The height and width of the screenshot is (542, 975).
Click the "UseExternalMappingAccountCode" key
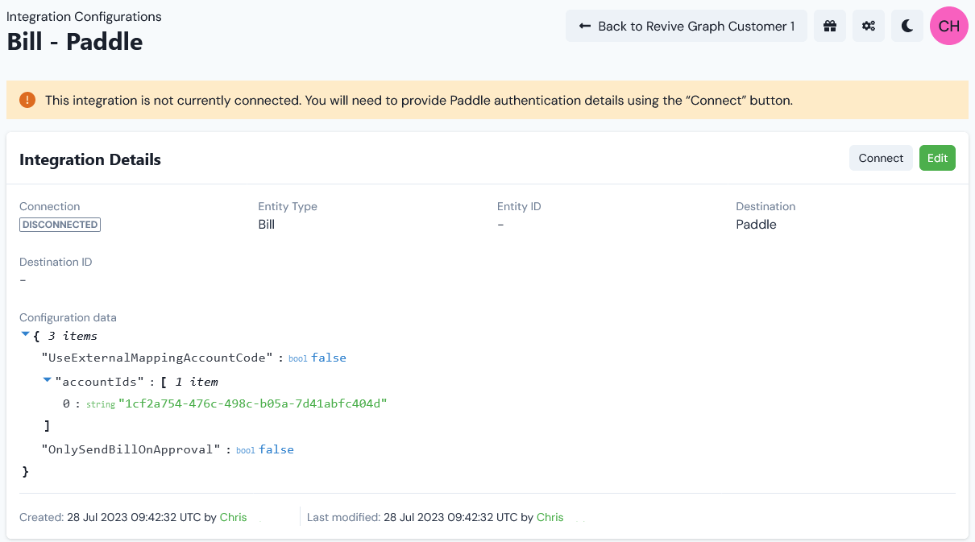pyautogui.click(x=159, y=358)
